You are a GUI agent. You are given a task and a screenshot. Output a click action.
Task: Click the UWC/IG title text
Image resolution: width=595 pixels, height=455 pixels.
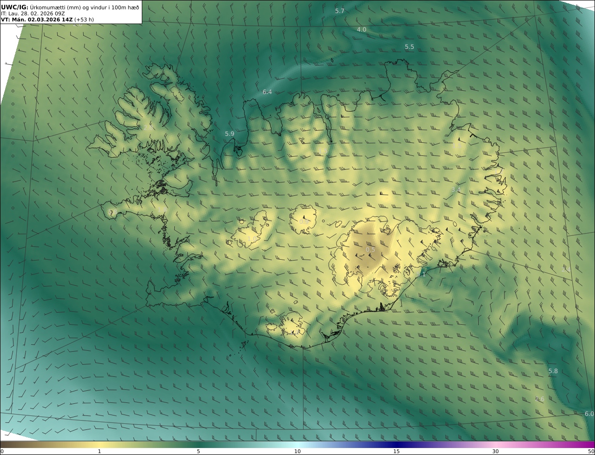pyautogui.click(x=15, y=7)
